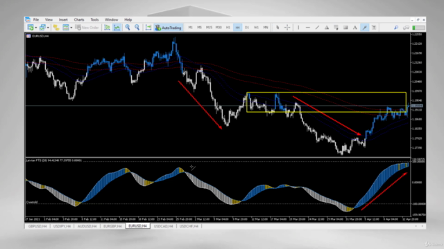This screenshot has width=444, height=249.
Task: Zoom out with the minus magnifier
Action: (x=137, y=28)
